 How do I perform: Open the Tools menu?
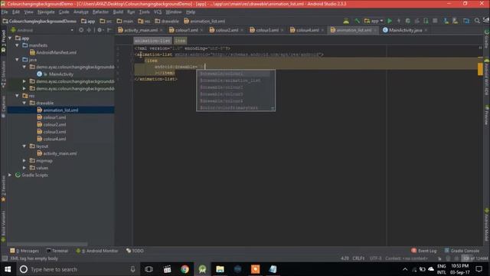pyautogui.click(x=144, y=12)
